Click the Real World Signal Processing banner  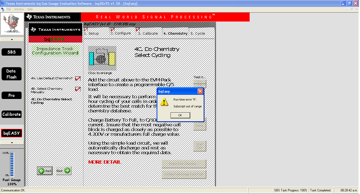[x=165, y=17]
